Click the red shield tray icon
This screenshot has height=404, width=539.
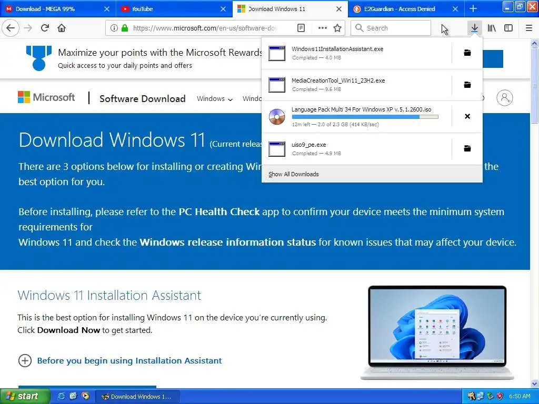point(500,396)
